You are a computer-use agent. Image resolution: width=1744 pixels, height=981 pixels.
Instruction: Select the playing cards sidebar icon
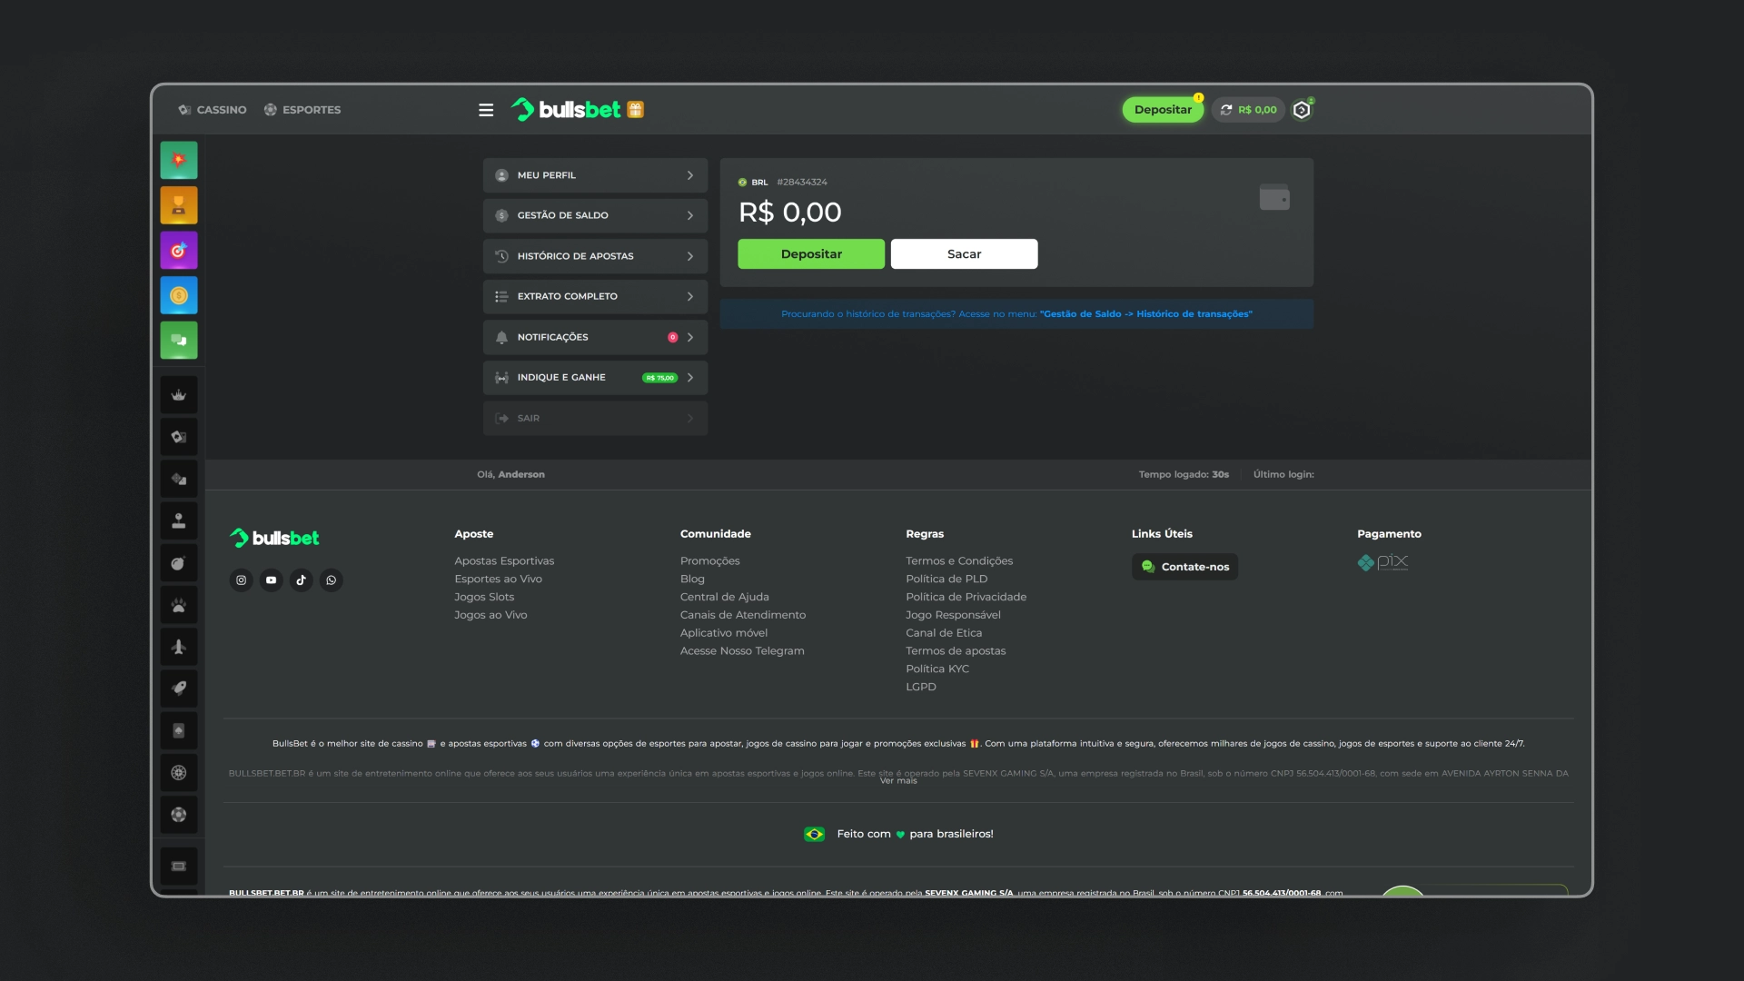click(179, 437)
